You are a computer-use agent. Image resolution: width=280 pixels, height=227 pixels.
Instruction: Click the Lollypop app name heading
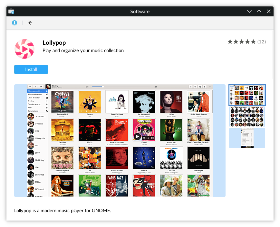point(54,43)
